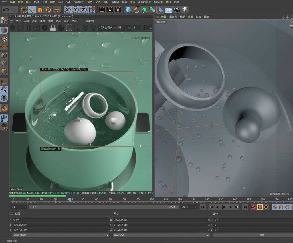Select the Move tool in the top toolbar

(x=33, y=9)
